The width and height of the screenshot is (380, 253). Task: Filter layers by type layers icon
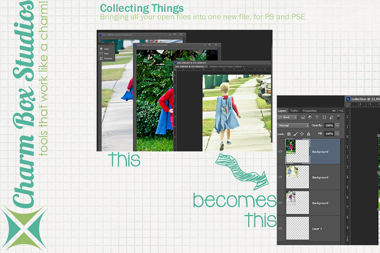tap(317, 117)
